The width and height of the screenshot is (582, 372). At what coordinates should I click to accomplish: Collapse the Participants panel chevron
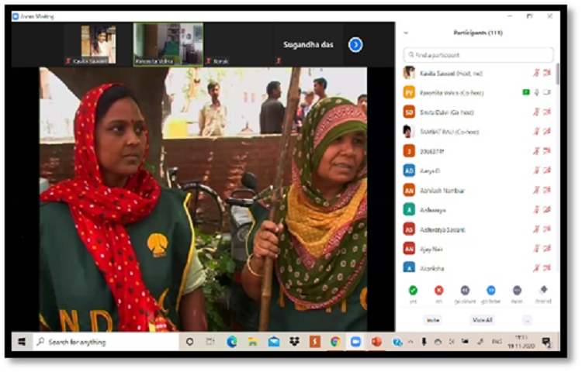(406, 33)
